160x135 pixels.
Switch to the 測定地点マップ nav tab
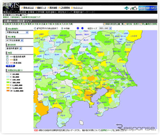point(65,12)
